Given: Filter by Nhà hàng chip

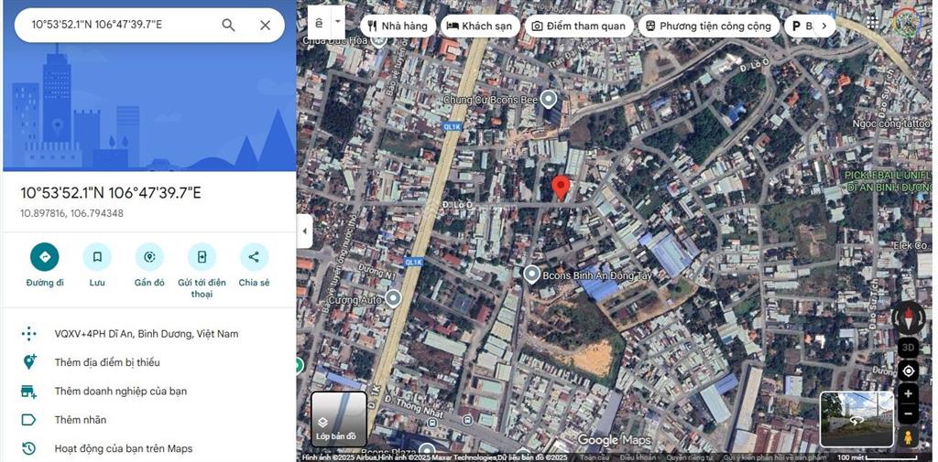Looking at the screenshot, I should coord(398,26).
